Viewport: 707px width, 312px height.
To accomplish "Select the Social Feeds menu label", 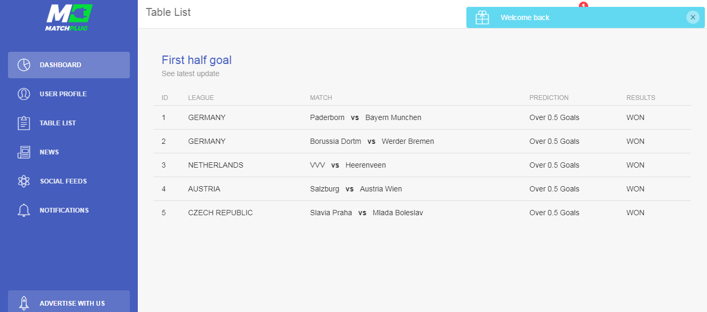I will [63, 181].
